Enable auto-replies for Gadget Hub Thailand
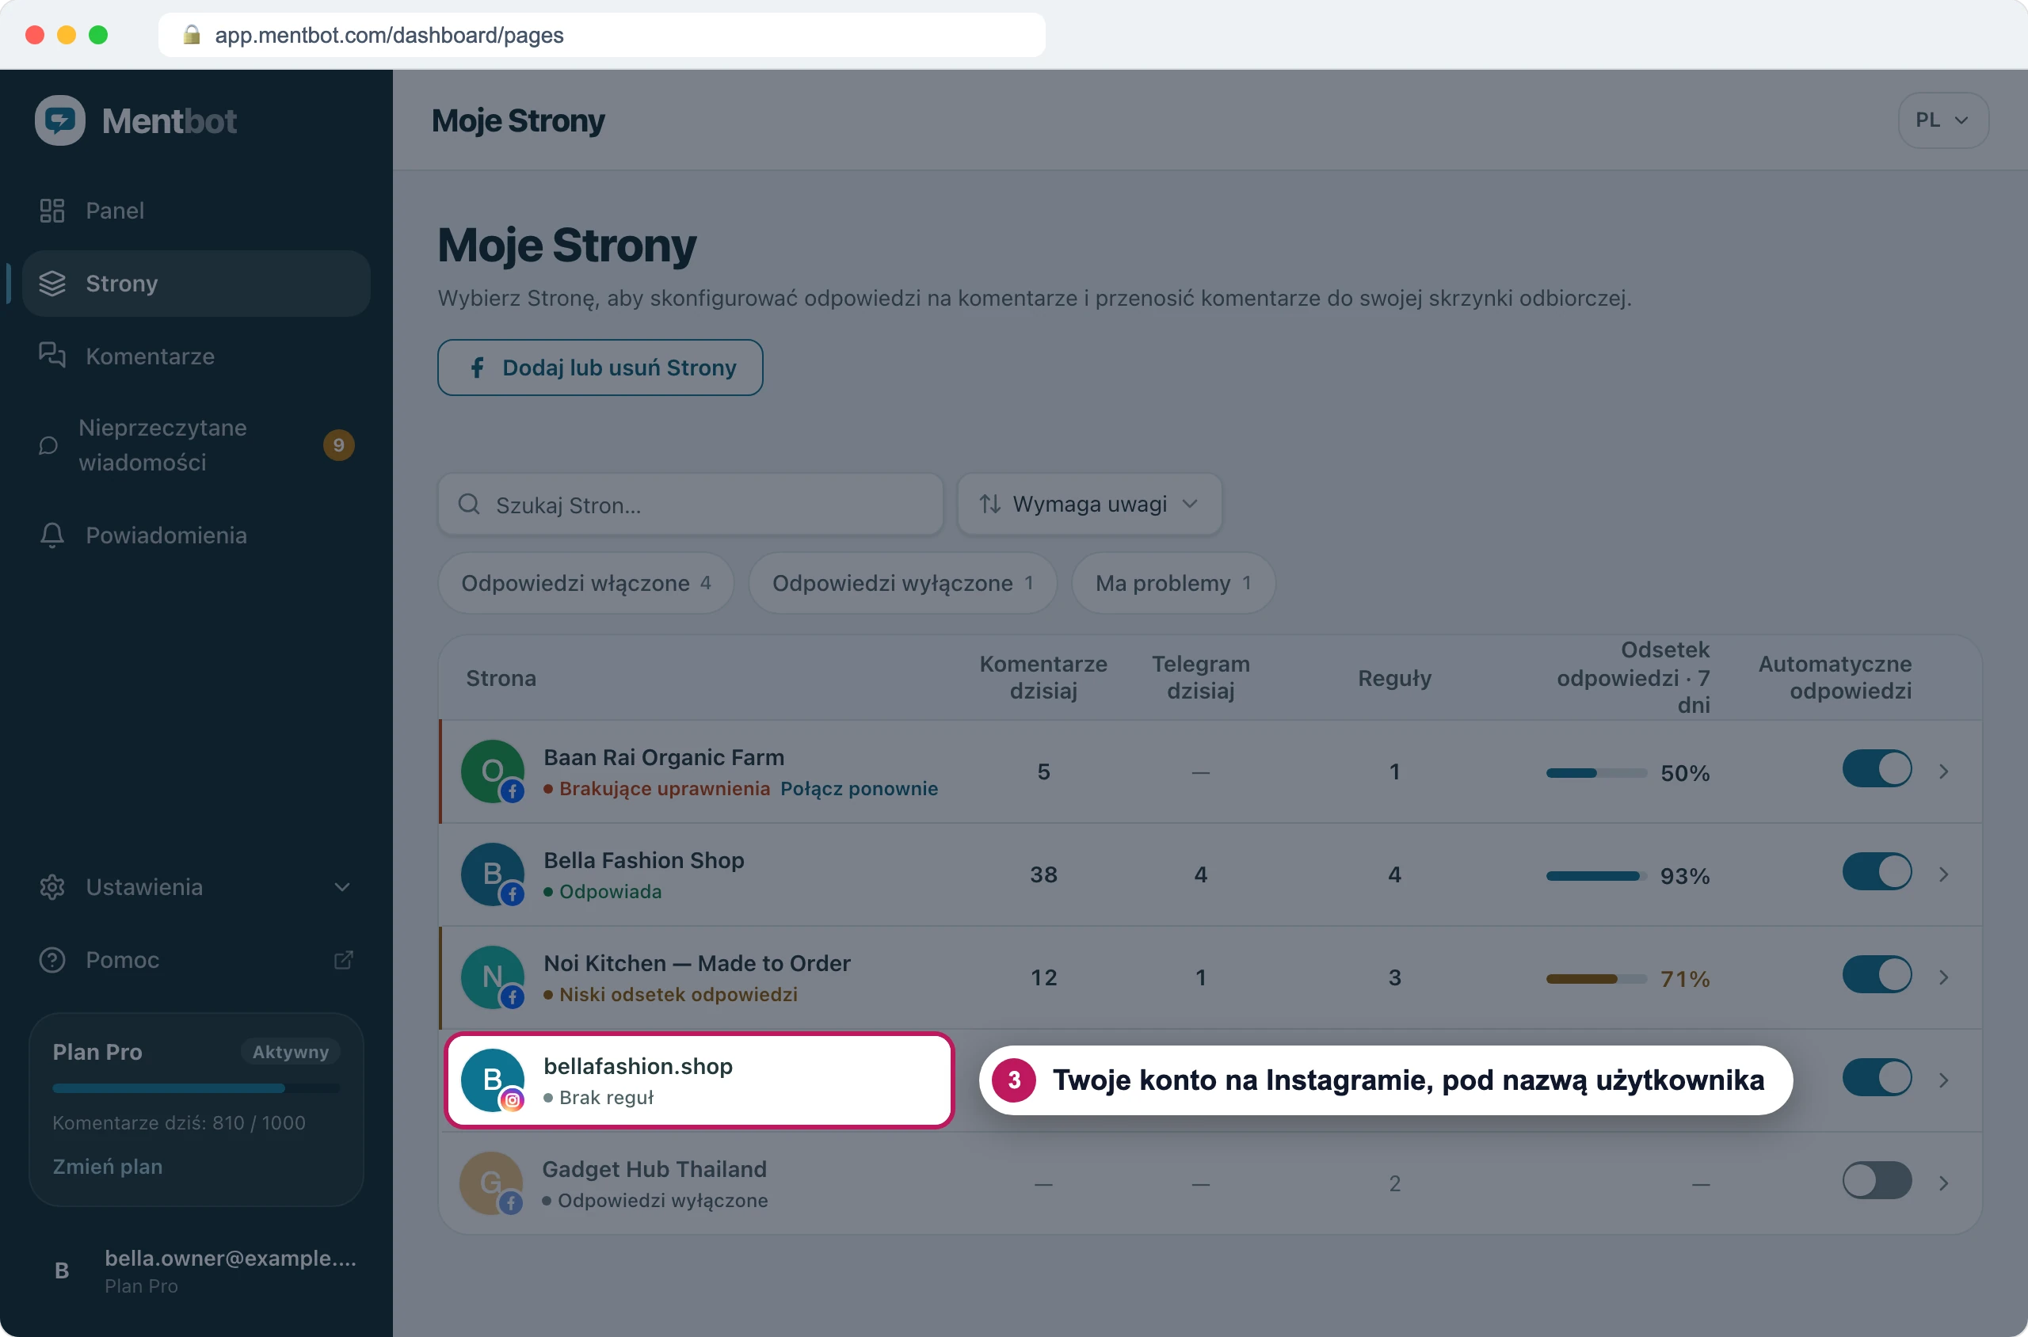The height and width of the screenshot is (1337, 2028). (1876, 1181)
